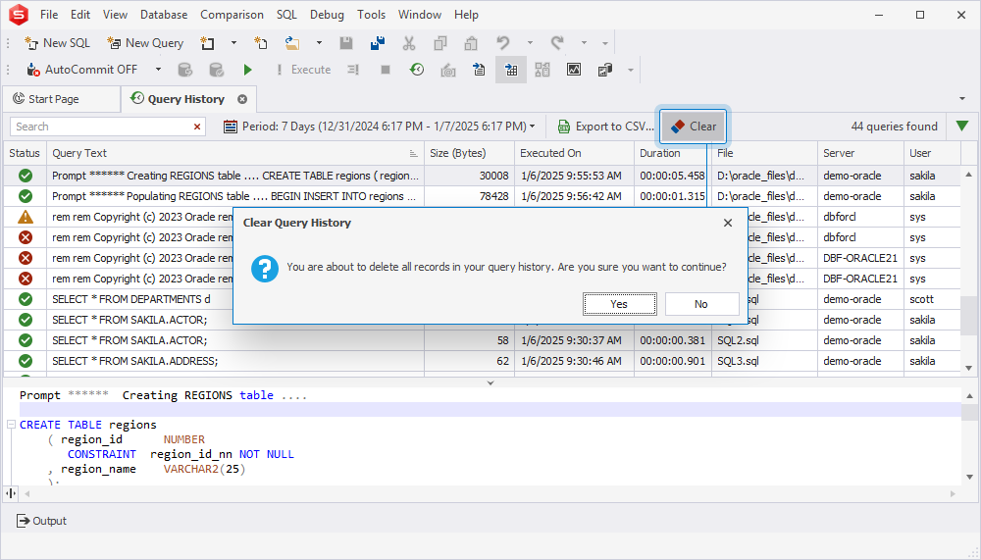Image resolution: width=981 pixels, height=560 pixels.
Task: Open the Period 7 Days dropdown
Action: click(x=380, y=127)
